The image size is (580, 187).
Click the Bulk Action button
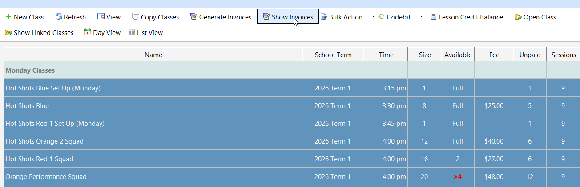342,17
